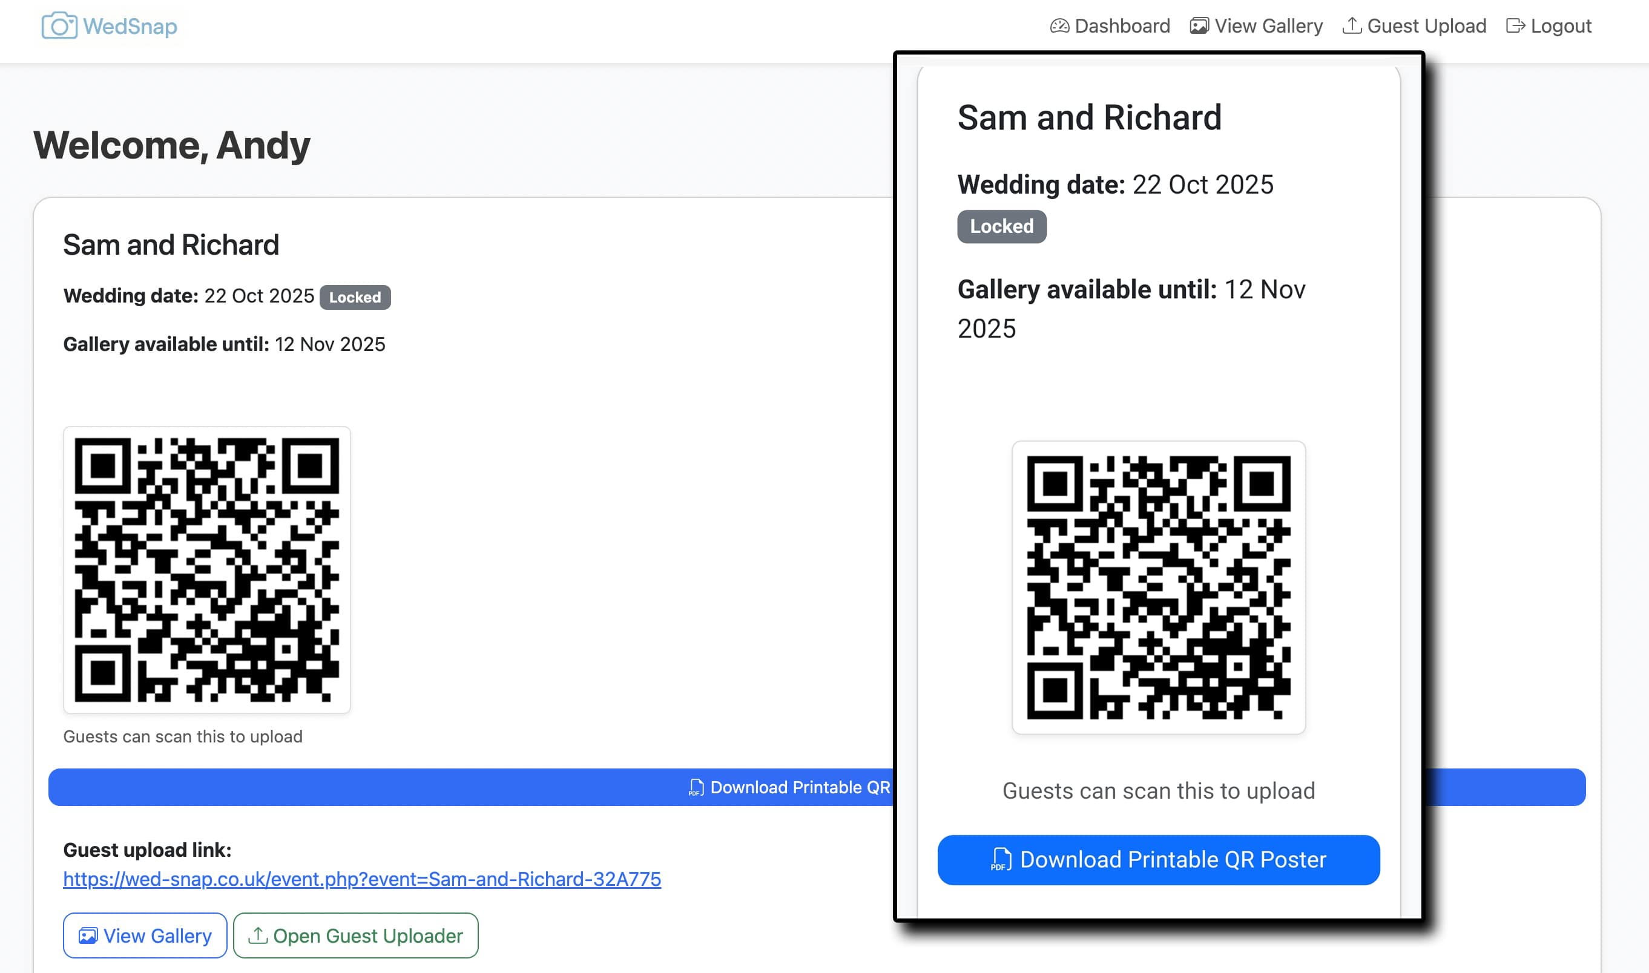
Task: Click the PDF icon in the popup's download button
Action: [1001, 860]
